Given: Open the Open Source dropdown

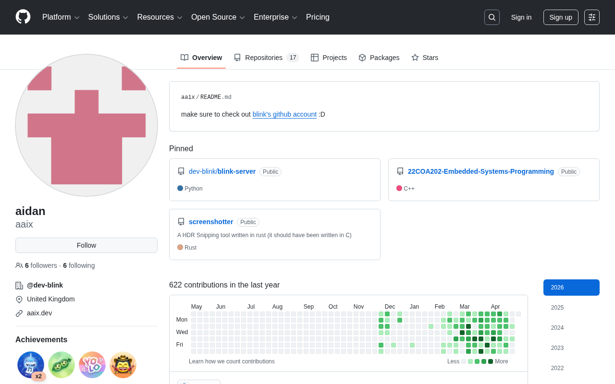Looking at the screenshot, I should (x=218, y=17).
